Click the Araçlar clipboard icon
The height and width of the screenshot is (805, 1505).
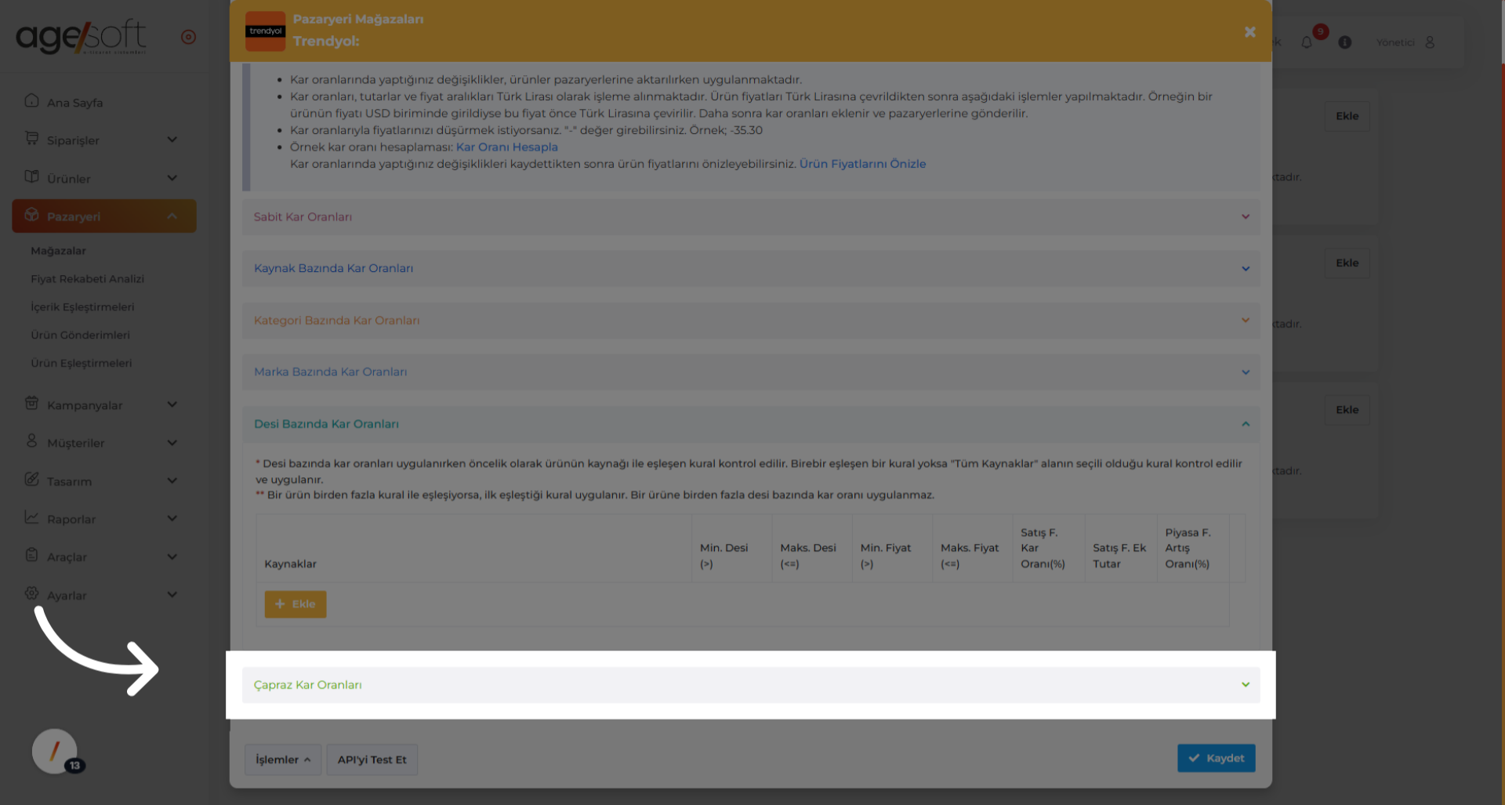[x=31, y=555]
